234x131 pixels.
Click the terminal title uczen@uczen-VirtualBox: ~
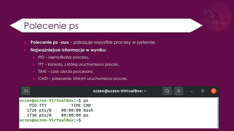pos(120,91)
